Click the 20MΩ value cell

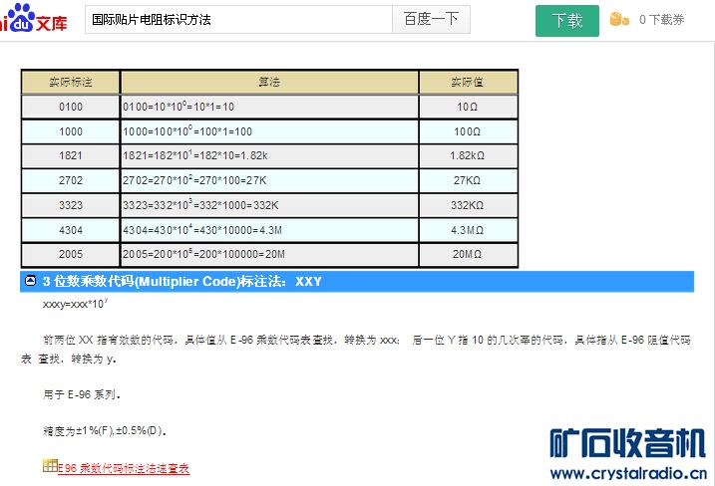point(468,254)
